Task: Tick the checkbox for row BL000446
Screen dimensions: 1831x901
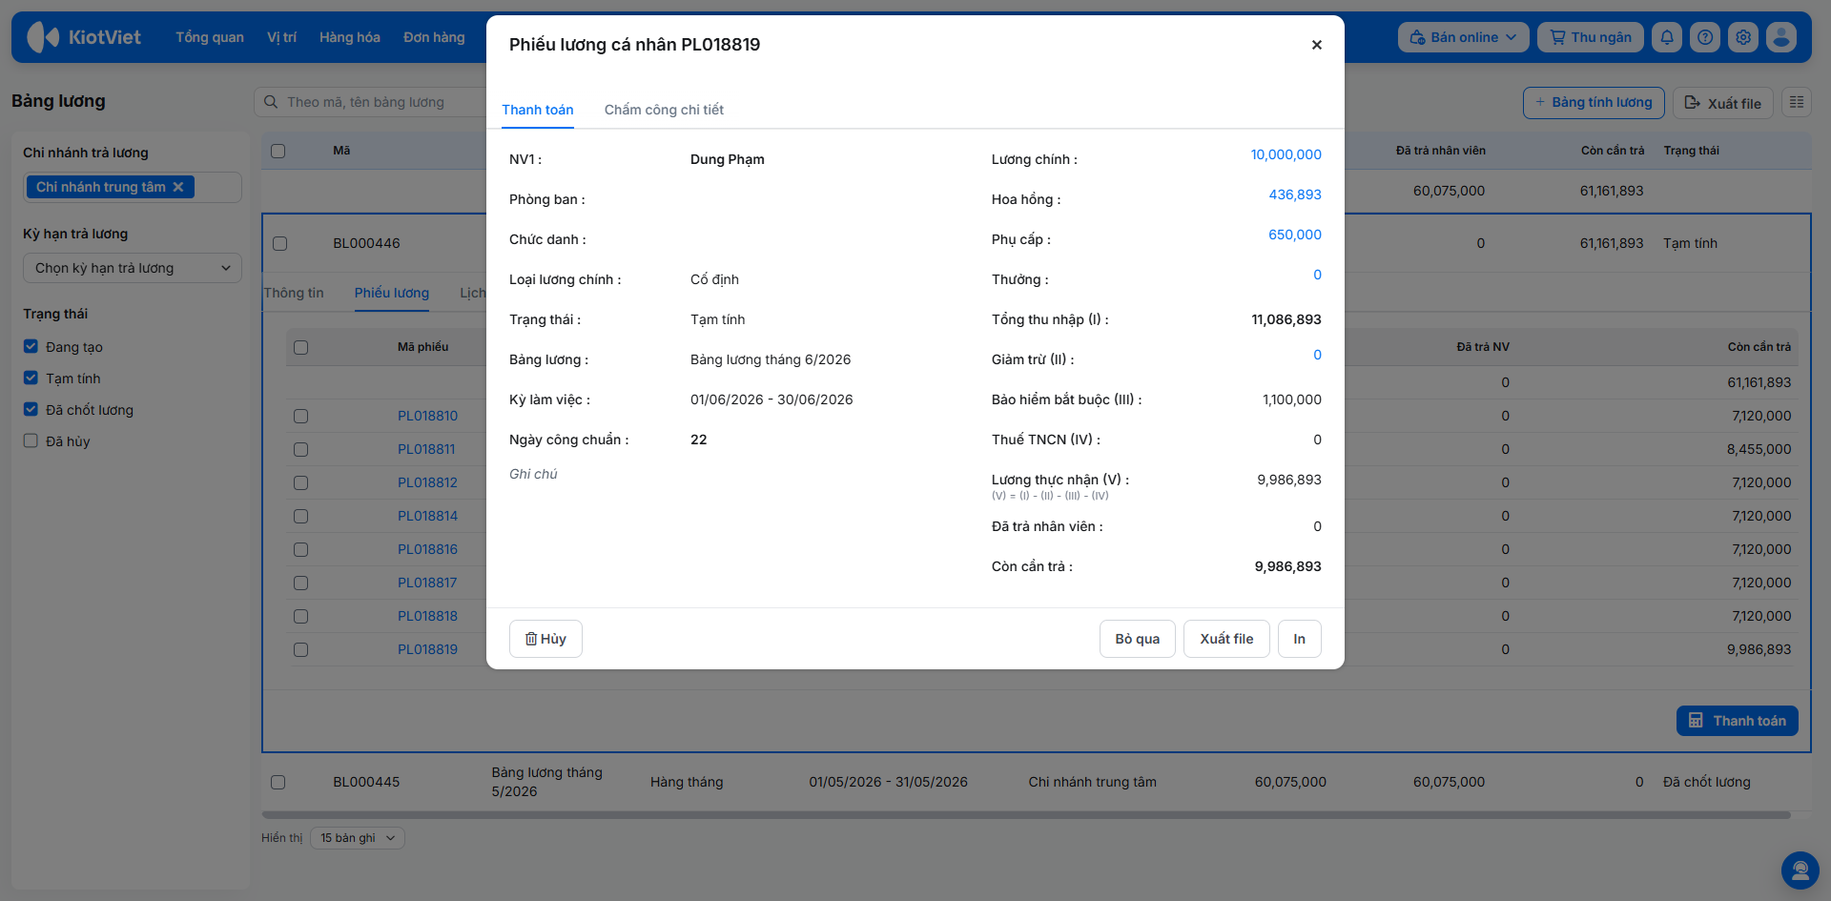Action: (279, 243)
